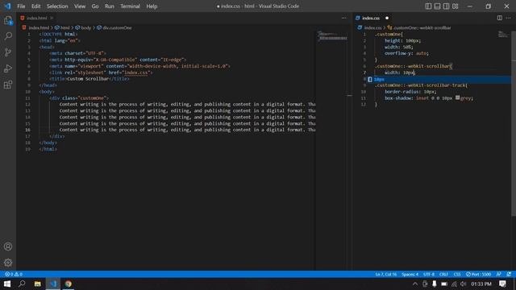Open the Search view in activity bar
The image size is (516, 290).
click(x=8, y=35)
